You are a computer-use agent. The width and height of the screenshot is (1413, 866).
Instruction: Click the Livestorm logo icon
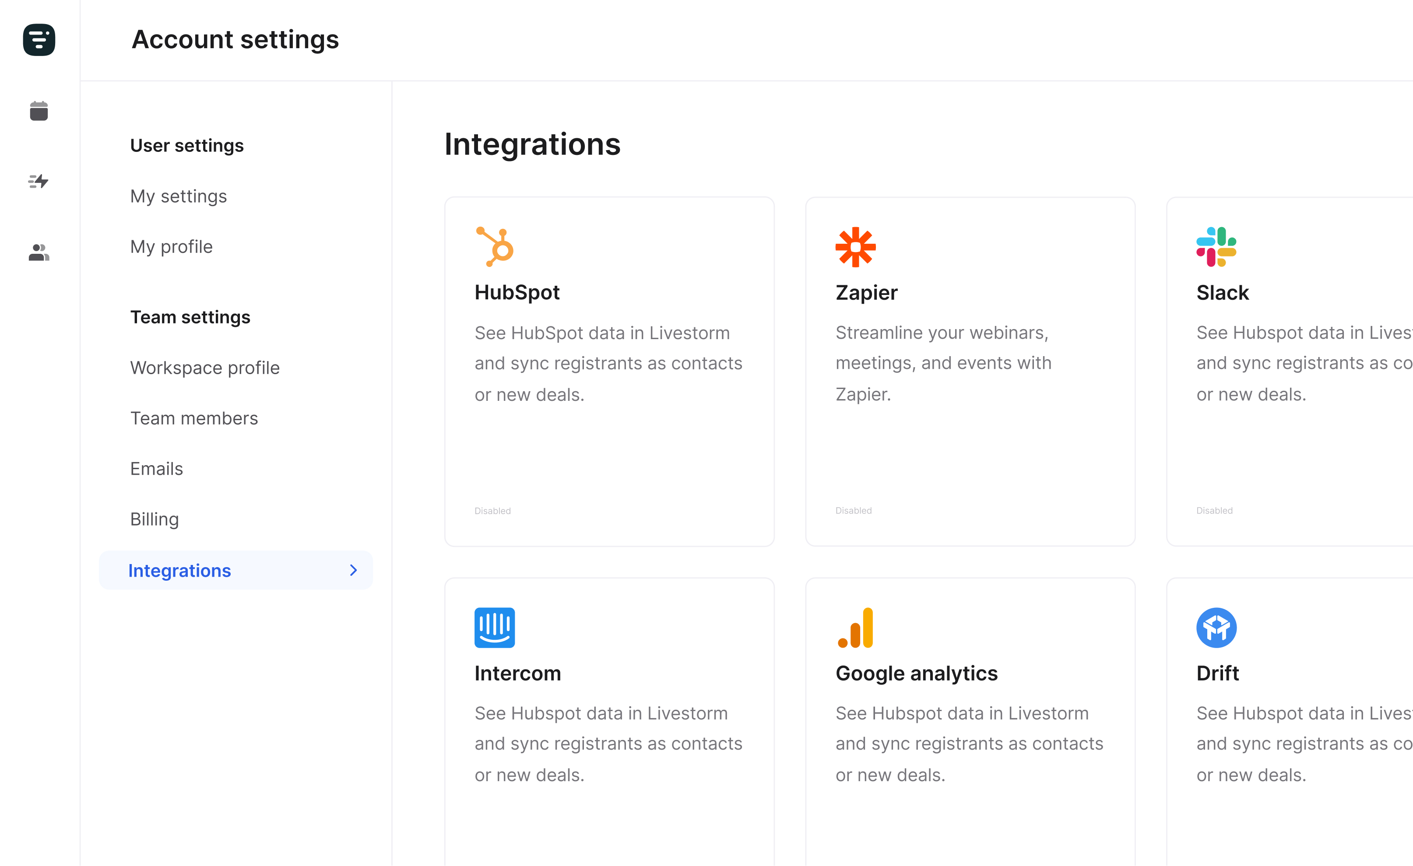pyautogui.click(x=39, y=39)
